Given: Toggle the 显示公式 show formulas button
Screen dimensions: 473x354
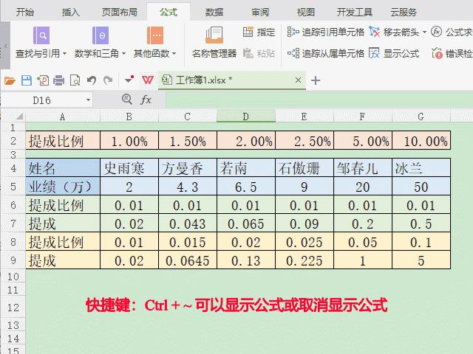Looking at the screenshot, I should tap(394, 53).
